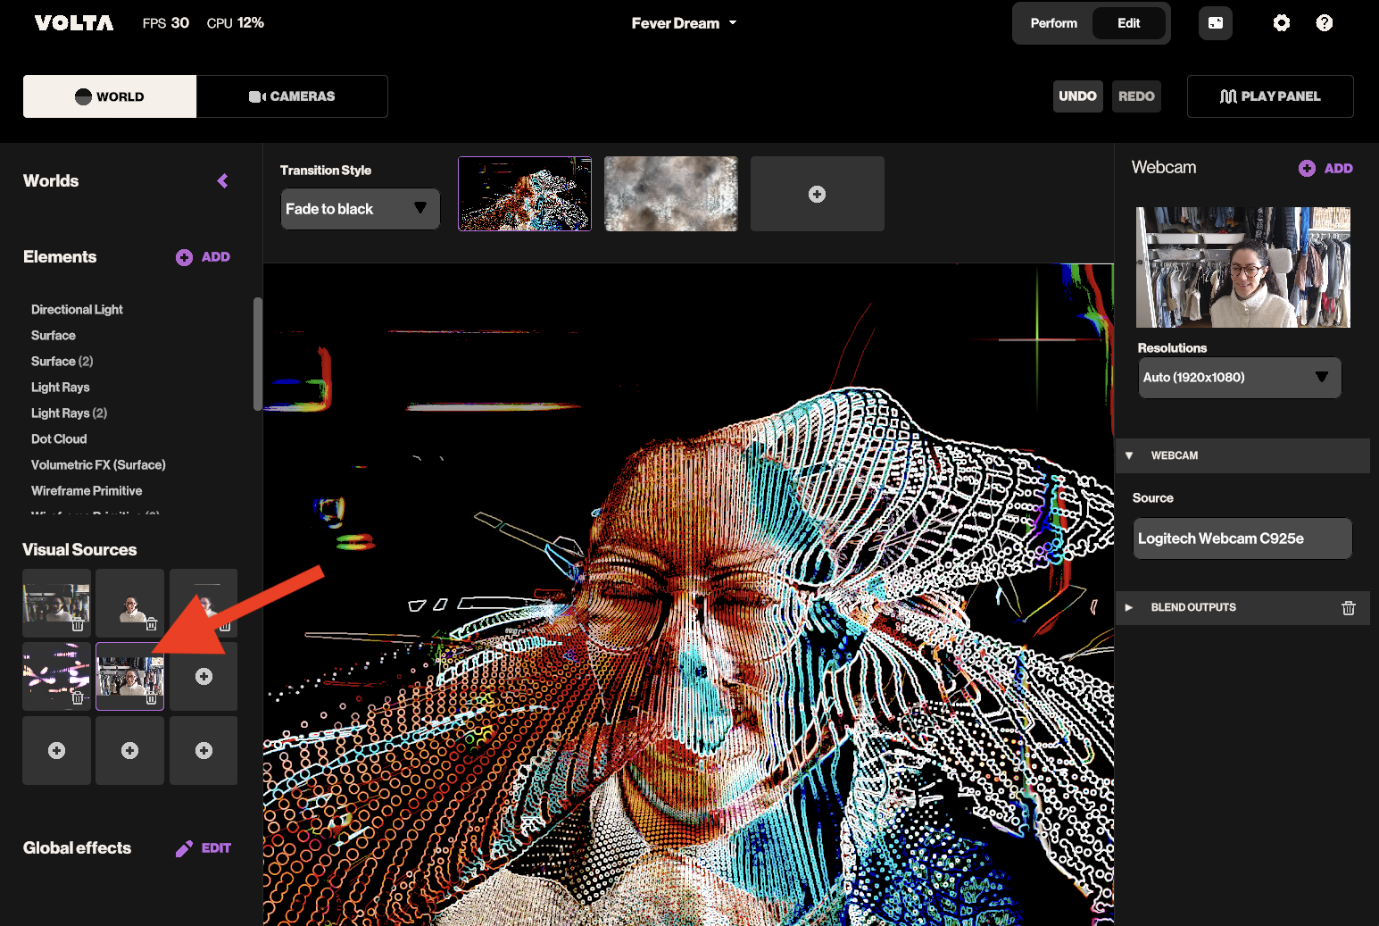The image size is (1379, 926).
Task: Delete the highlighted webcam Visual Source via trash icon
Action: (x=152, y=699)
